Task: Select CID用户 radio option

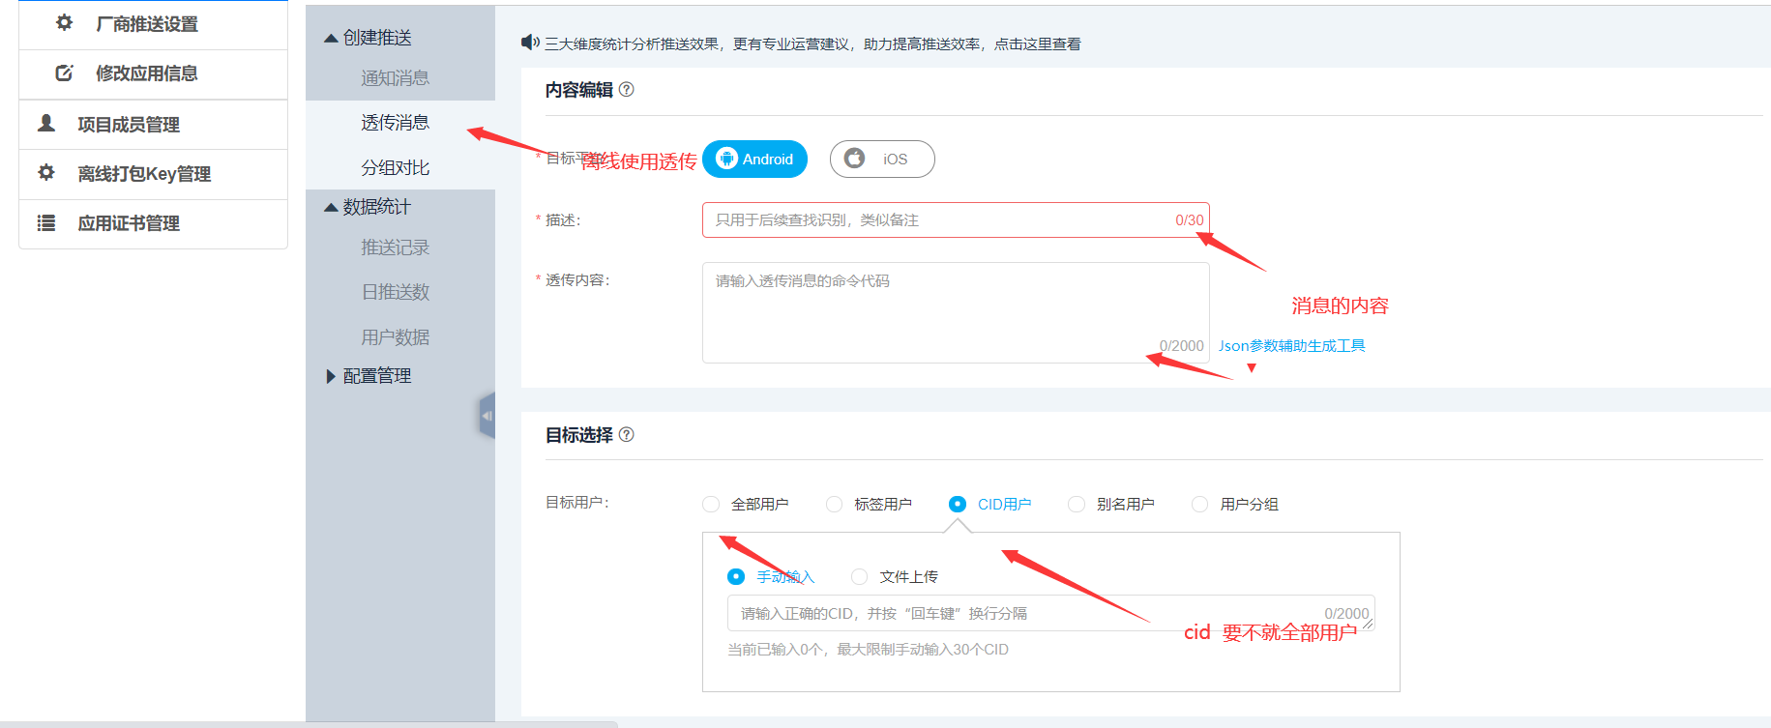Action: (x=958, y=504)
